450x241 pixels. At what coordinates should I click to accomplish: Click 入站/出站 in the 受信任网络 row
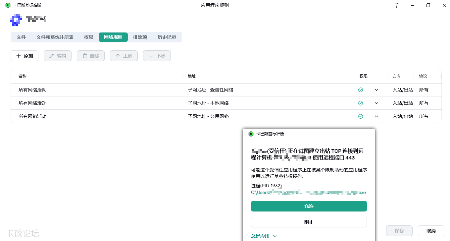(403, 90)
